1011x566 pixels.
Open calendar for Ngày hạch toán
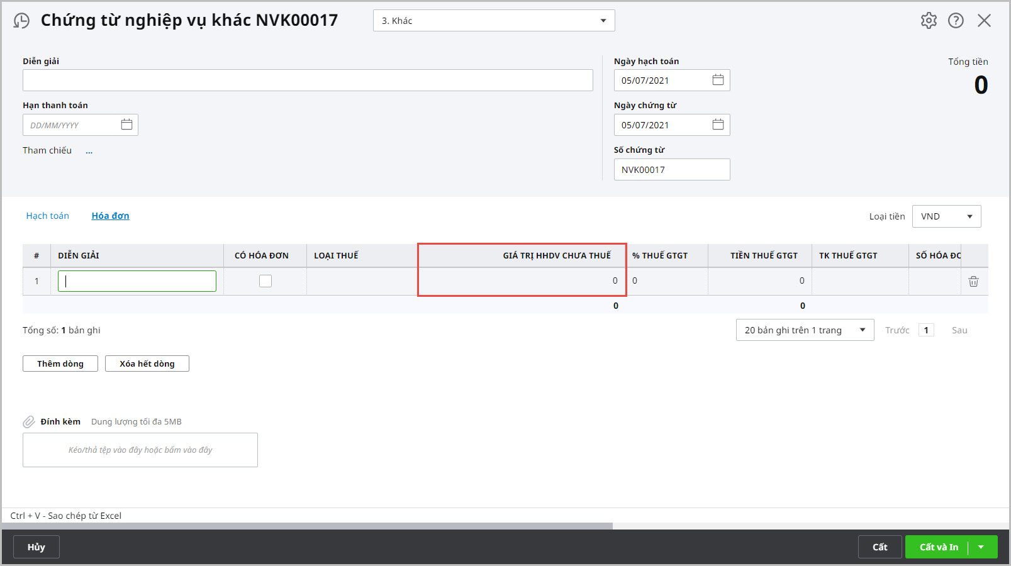pos(718,80)
